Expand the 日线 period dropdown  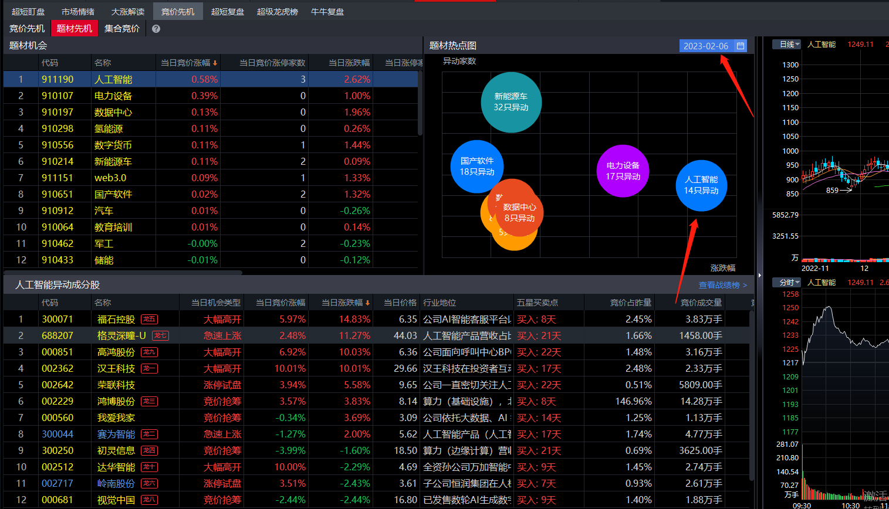pyautogui.click(x=789, y=45)
